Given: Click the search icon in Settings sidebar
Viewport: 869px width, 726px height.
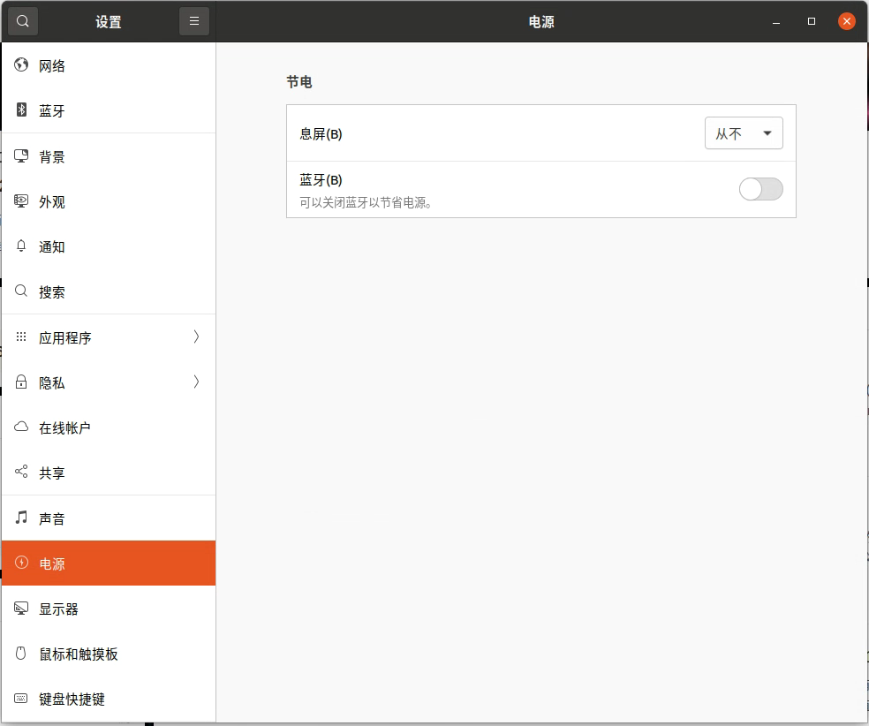Looking at the screenshot, I should [x=22, y=20].
